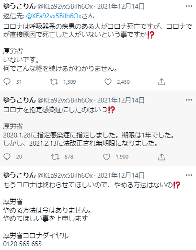Retweet the tweet with 1,309 retweets

54,82
